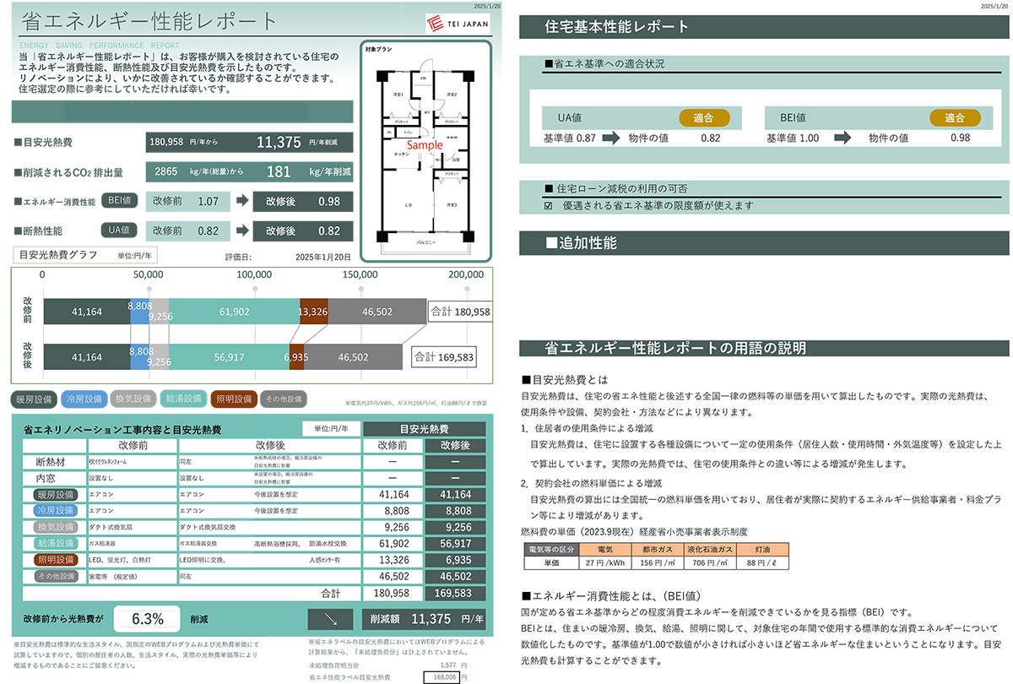Image resolution: width=1013 pixels, height=684 pixels.
Task: Select the 給湯設備 row label in renovation table
Action: point(56,543)
